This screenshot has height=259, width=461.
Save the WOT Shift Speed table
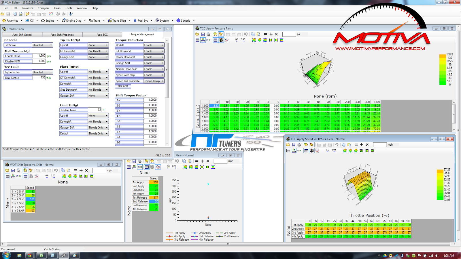(13, 170)
